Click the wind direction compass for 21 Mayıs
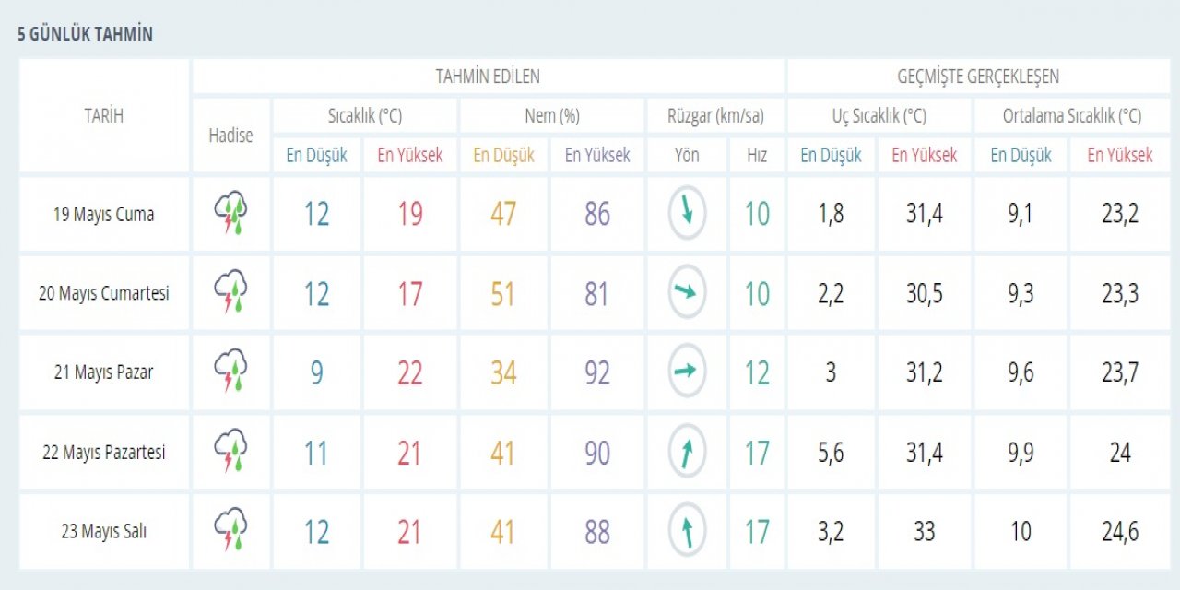Viewport: 1180px width, 590px height. click(687, 372)
